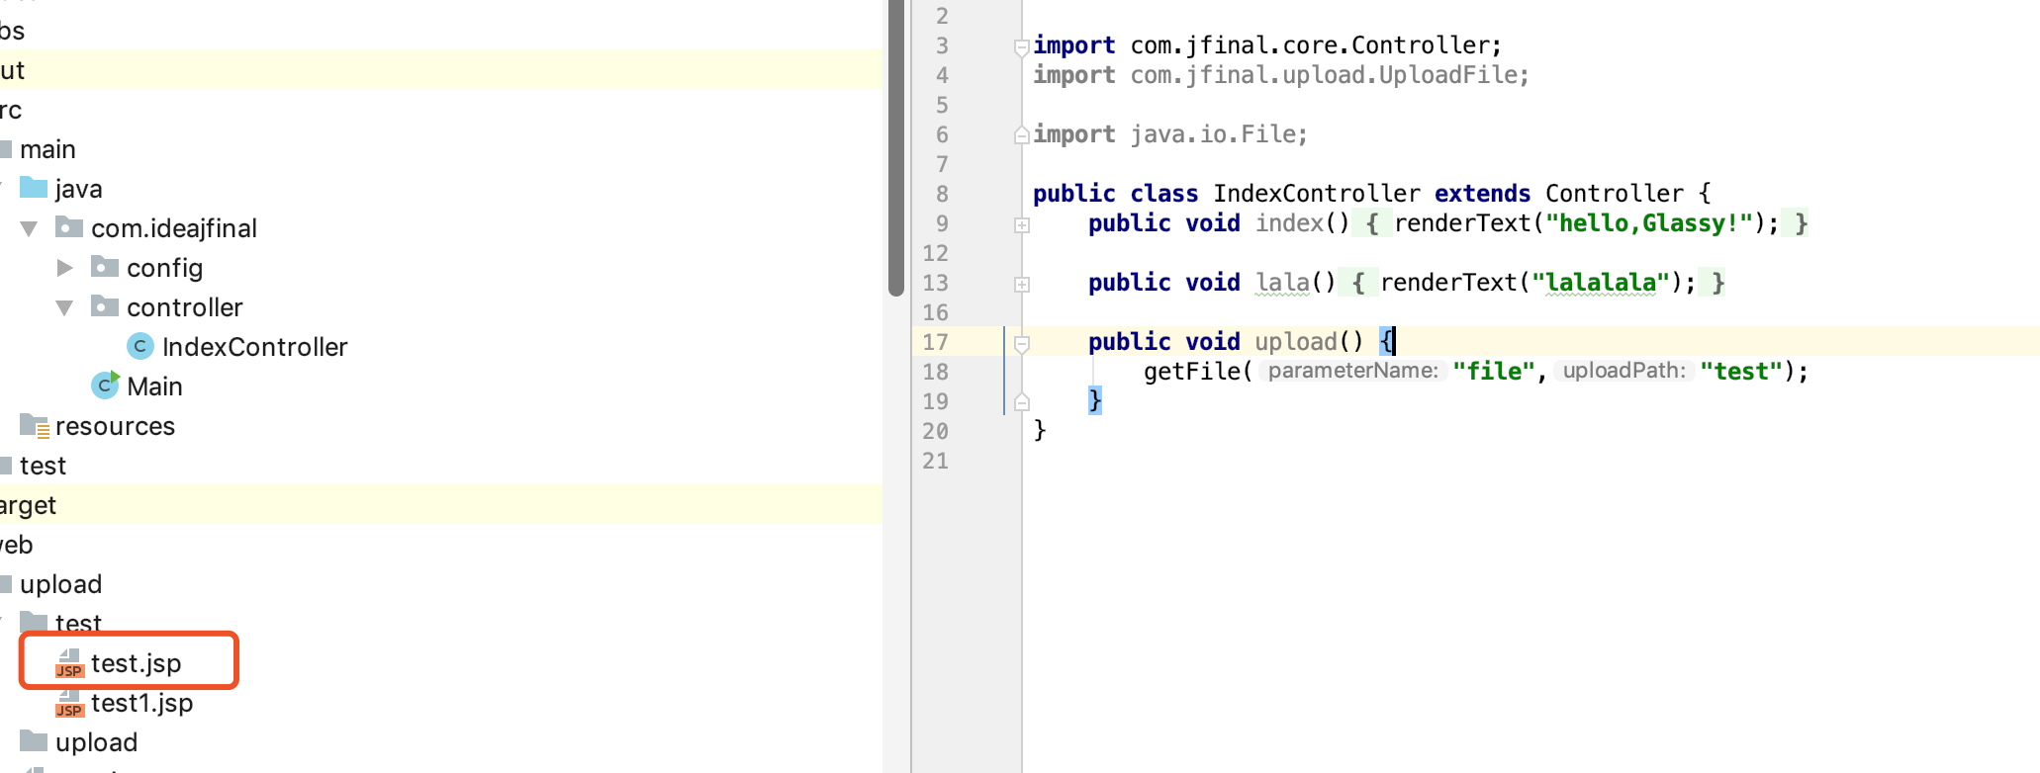Select test1.jsp in the project tree

[x=141, y=703]
